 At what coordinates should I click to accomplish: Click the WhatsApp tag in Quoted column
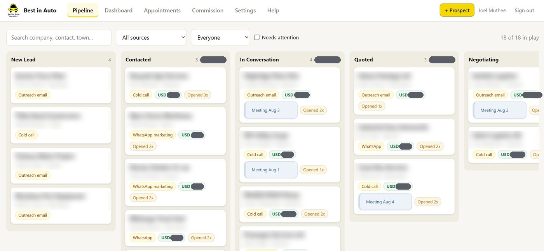click(371, 146)
